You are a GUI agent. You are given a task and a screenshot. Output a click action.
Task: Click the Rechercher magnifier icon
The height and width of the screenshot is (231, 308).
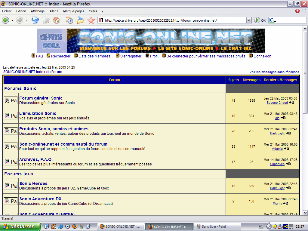pyautogui.click(x=48, y=56)
